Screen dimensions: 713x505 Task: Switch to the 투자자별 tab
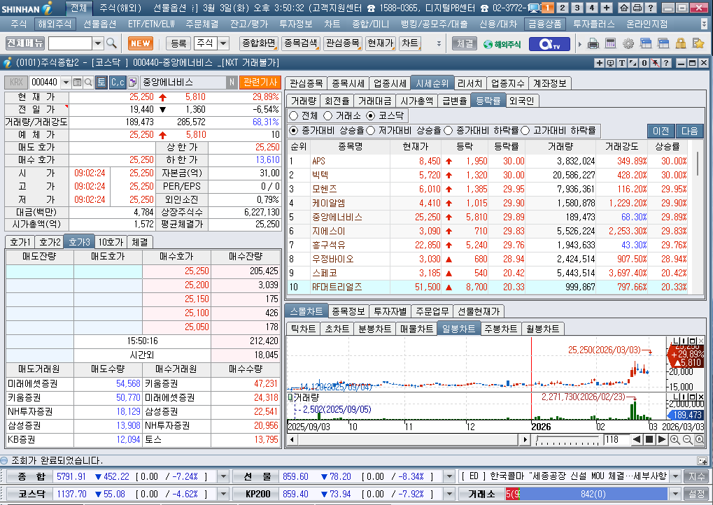[x=390, y=311]
